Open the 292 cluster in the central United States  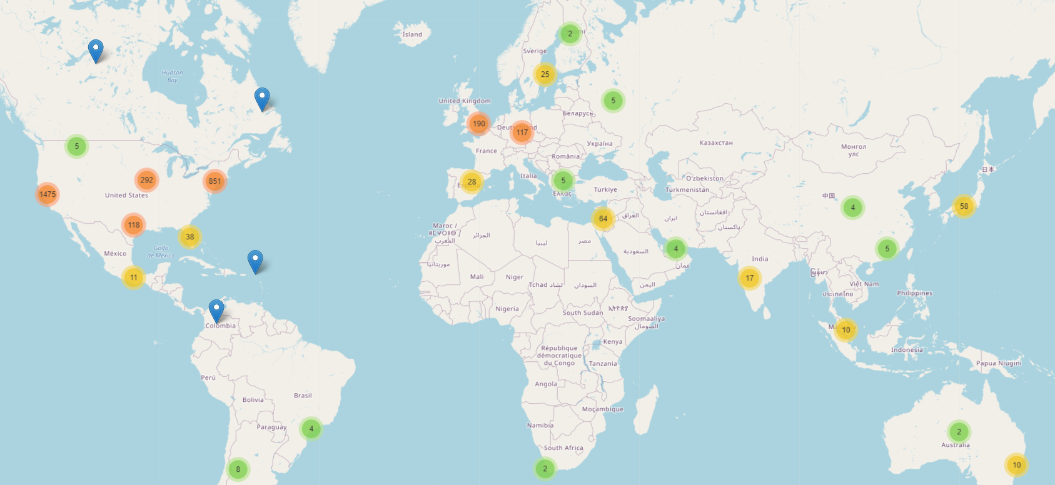coord(146,180)
